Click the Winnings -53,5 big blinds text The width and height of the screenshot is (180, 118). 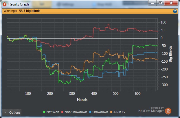tap(22, 11)
